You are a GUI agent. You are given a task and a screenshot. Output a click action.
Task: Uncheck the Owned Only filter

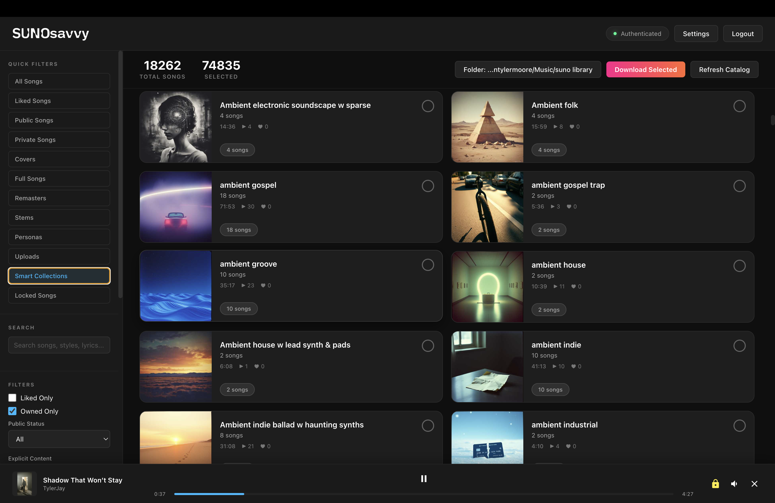pyautogui.click(x=12, y=411)
